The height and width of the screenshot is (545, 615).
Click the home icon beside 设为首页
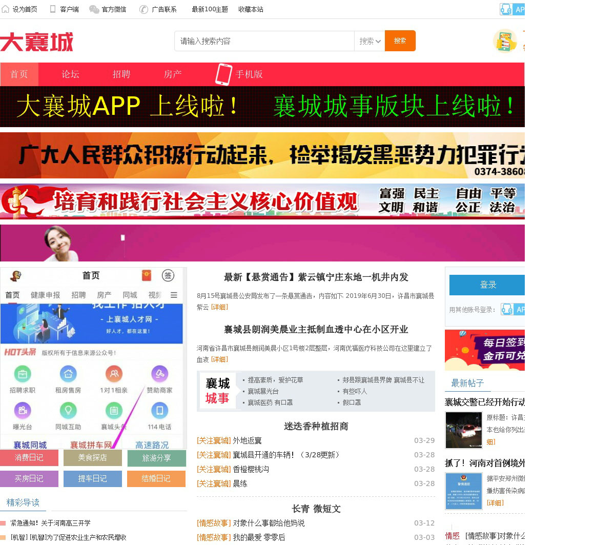pyautogui.click(x=6, y=9)
